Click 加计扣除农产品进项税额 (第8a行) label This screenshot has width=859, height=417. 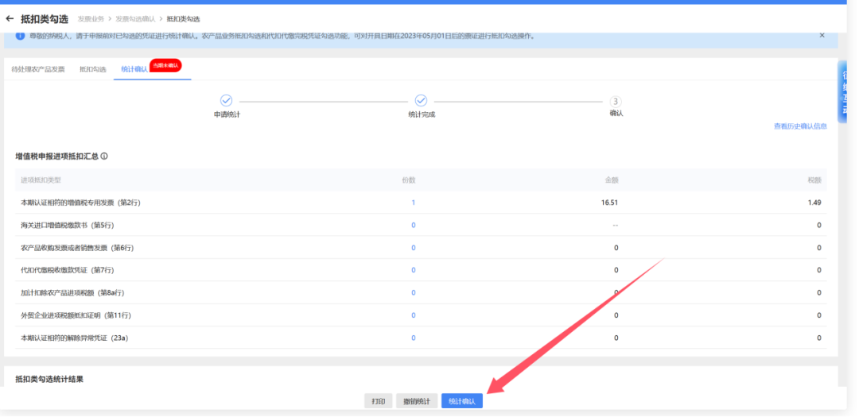click(x=72, y=293)
